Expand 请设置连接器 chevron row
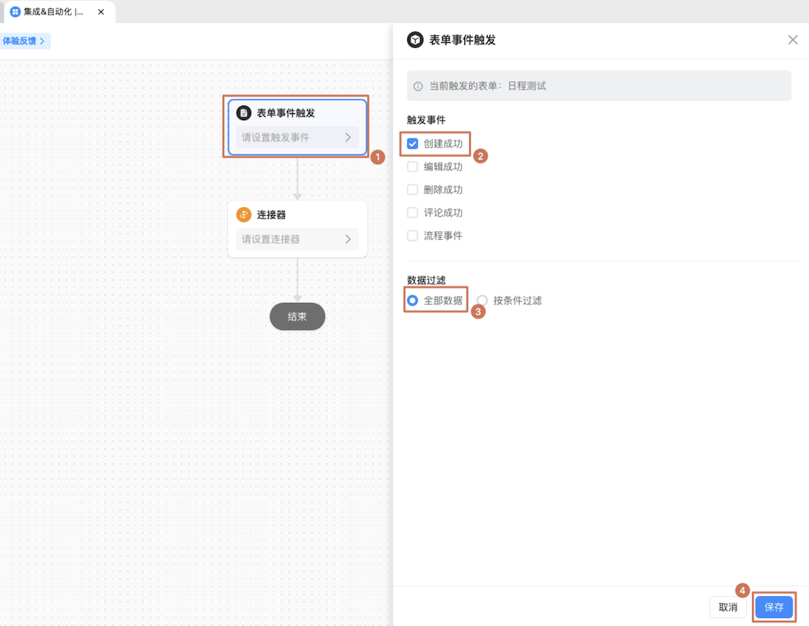 pos(297,239)
